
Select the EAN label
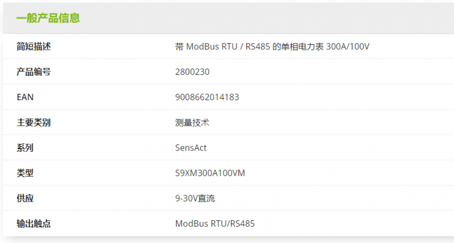[25, 97]
